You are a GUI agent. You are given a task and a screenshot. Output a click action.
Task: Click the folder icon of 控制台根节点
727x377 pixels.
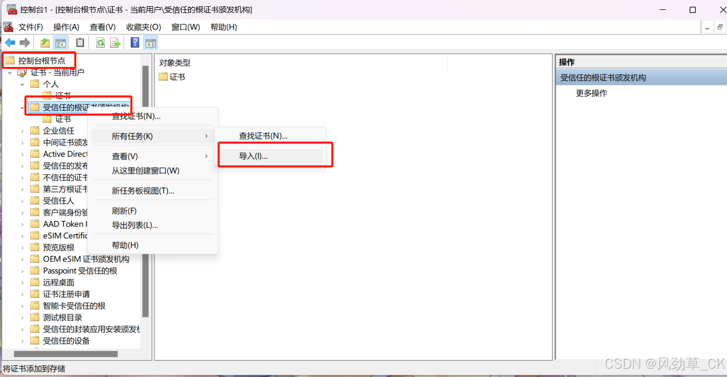10,61
